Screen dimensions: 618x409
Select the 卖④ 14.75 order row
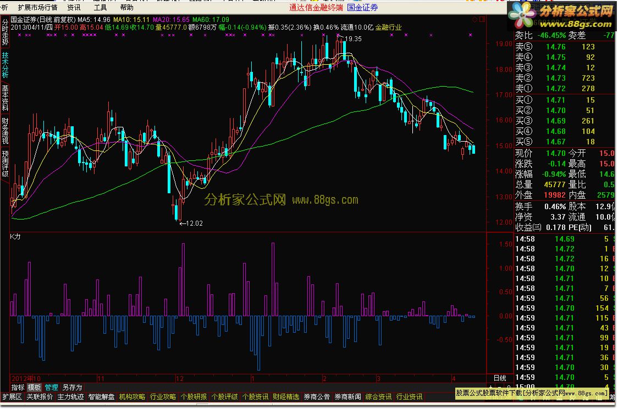coord(565,57)
